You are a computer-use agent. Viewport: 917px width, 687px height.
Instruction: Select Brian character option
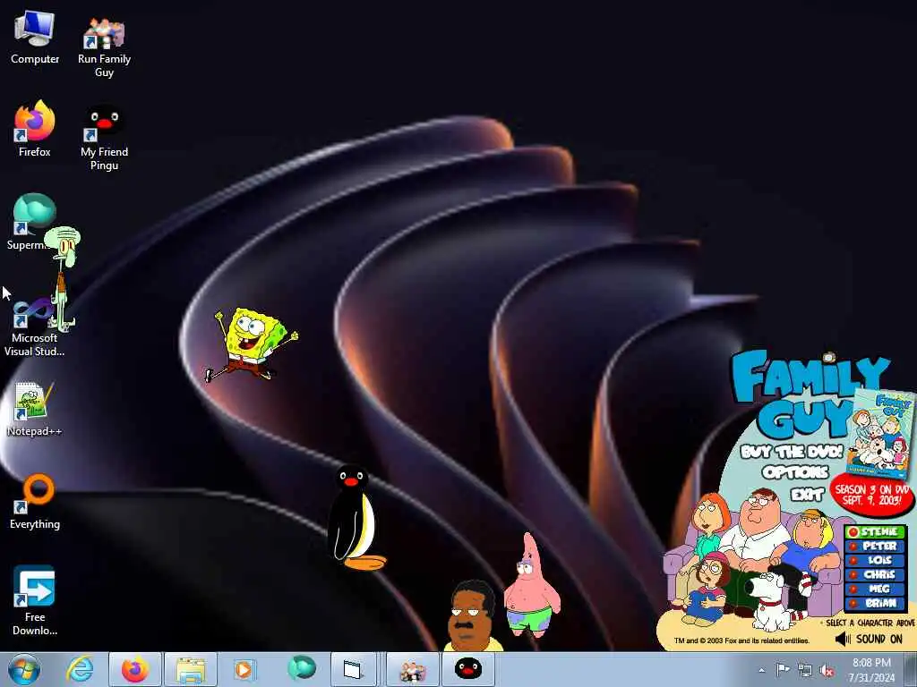tap(876, 603)
